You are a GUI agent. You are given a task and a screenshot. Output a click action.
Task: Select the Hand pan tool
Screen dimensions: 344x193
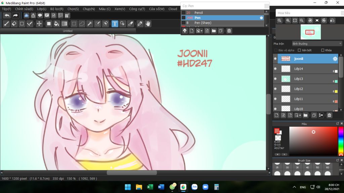click(148, 24)
